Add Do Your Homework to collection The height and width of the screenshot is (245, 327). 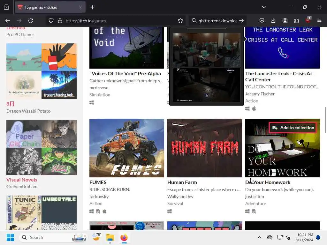click(293, 128)
